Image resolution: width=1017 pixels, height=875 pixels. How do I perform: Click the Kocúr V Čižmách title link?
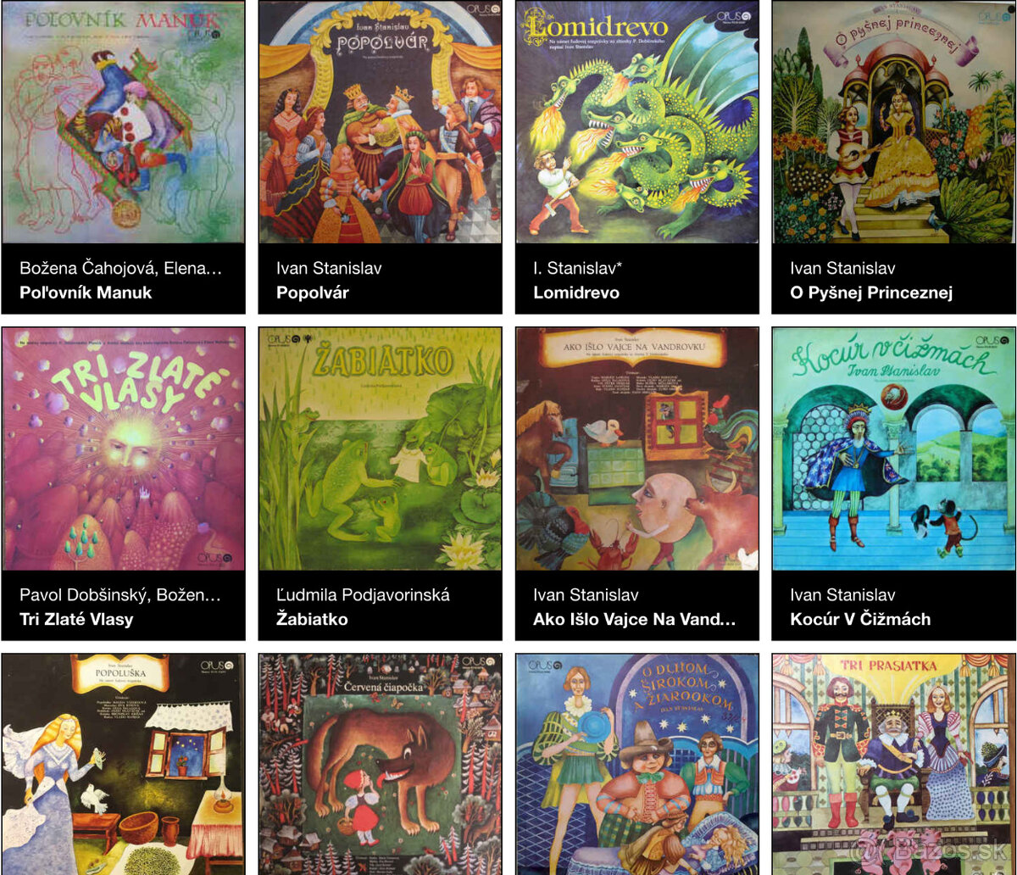[x=860, y=619]
